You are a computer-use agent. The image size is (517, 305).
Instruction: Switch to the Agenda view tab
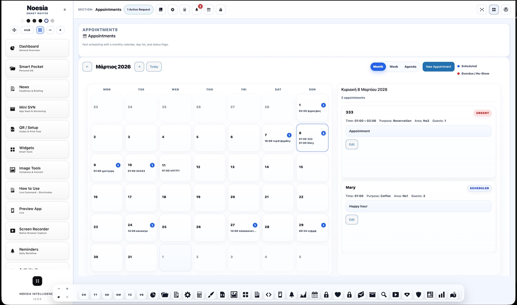[x=410, y=67]
